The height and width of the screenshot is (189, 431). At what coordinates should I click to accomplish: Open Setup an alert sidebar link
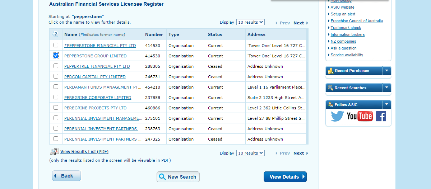pyautogui.click(x=343, y=14)
